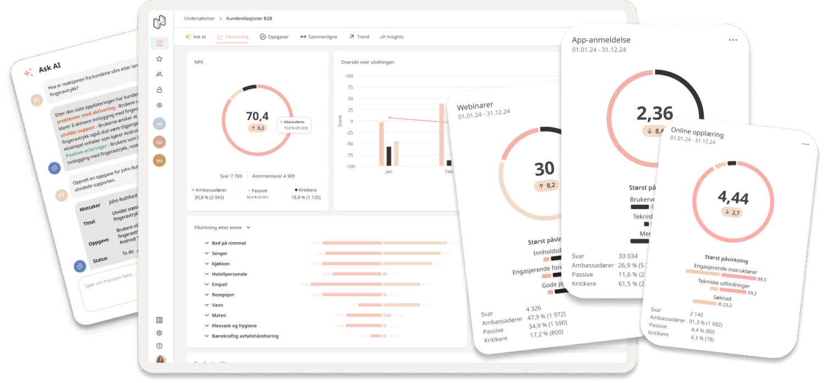Open the Sammenligne tab
Screen dimensions: 825x383
tap(320, 37)
